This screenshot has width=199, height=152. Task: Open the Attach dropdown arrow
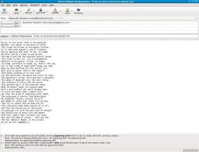(x=34, y=11)
